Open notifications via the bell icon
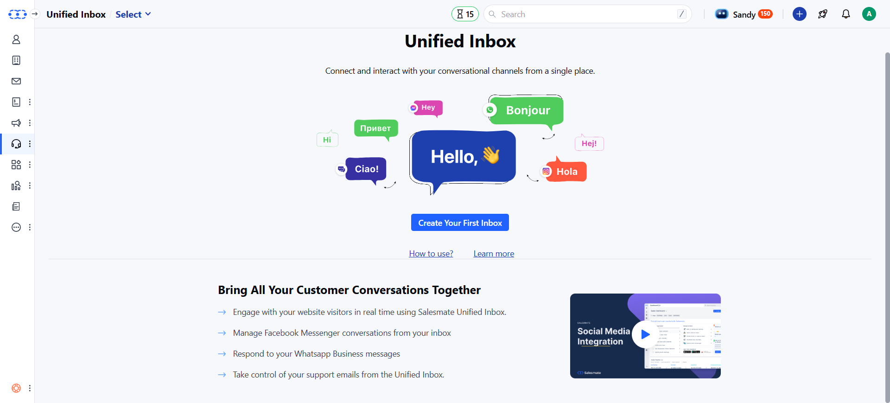 (x=845, y=14)
